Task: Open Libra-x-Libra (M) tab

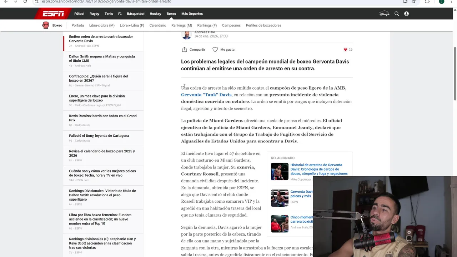Action: tap(102, 25)
